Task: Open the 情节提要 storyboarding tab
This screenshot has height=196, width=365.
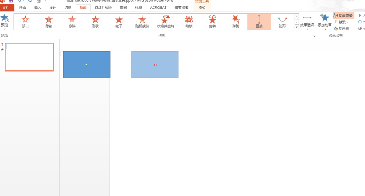Action: click(x=181, y=8)
